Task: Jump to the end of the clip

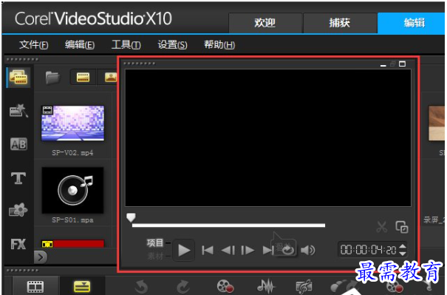Action: pos(268,250)
